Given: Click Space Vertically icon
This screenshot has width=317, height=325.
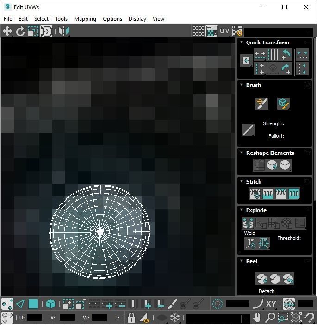Looking at the screenshot, I should [302, 69].
